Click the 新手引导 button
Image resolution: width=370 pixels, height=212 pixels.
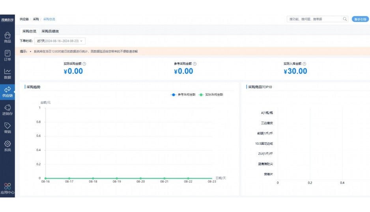[360, 19]
